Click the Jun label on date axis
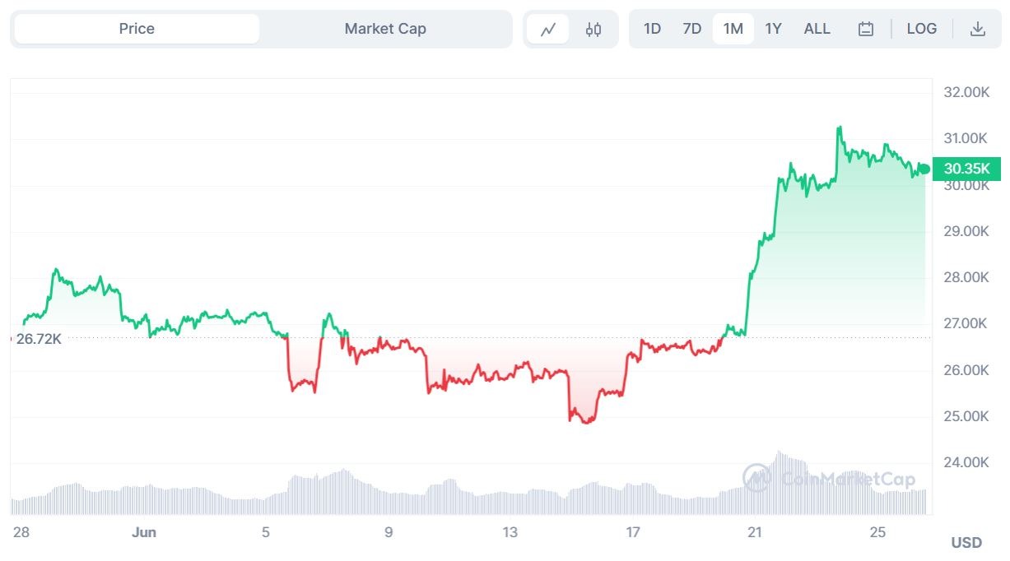1010x561 pixels. [x=144, y=532]
